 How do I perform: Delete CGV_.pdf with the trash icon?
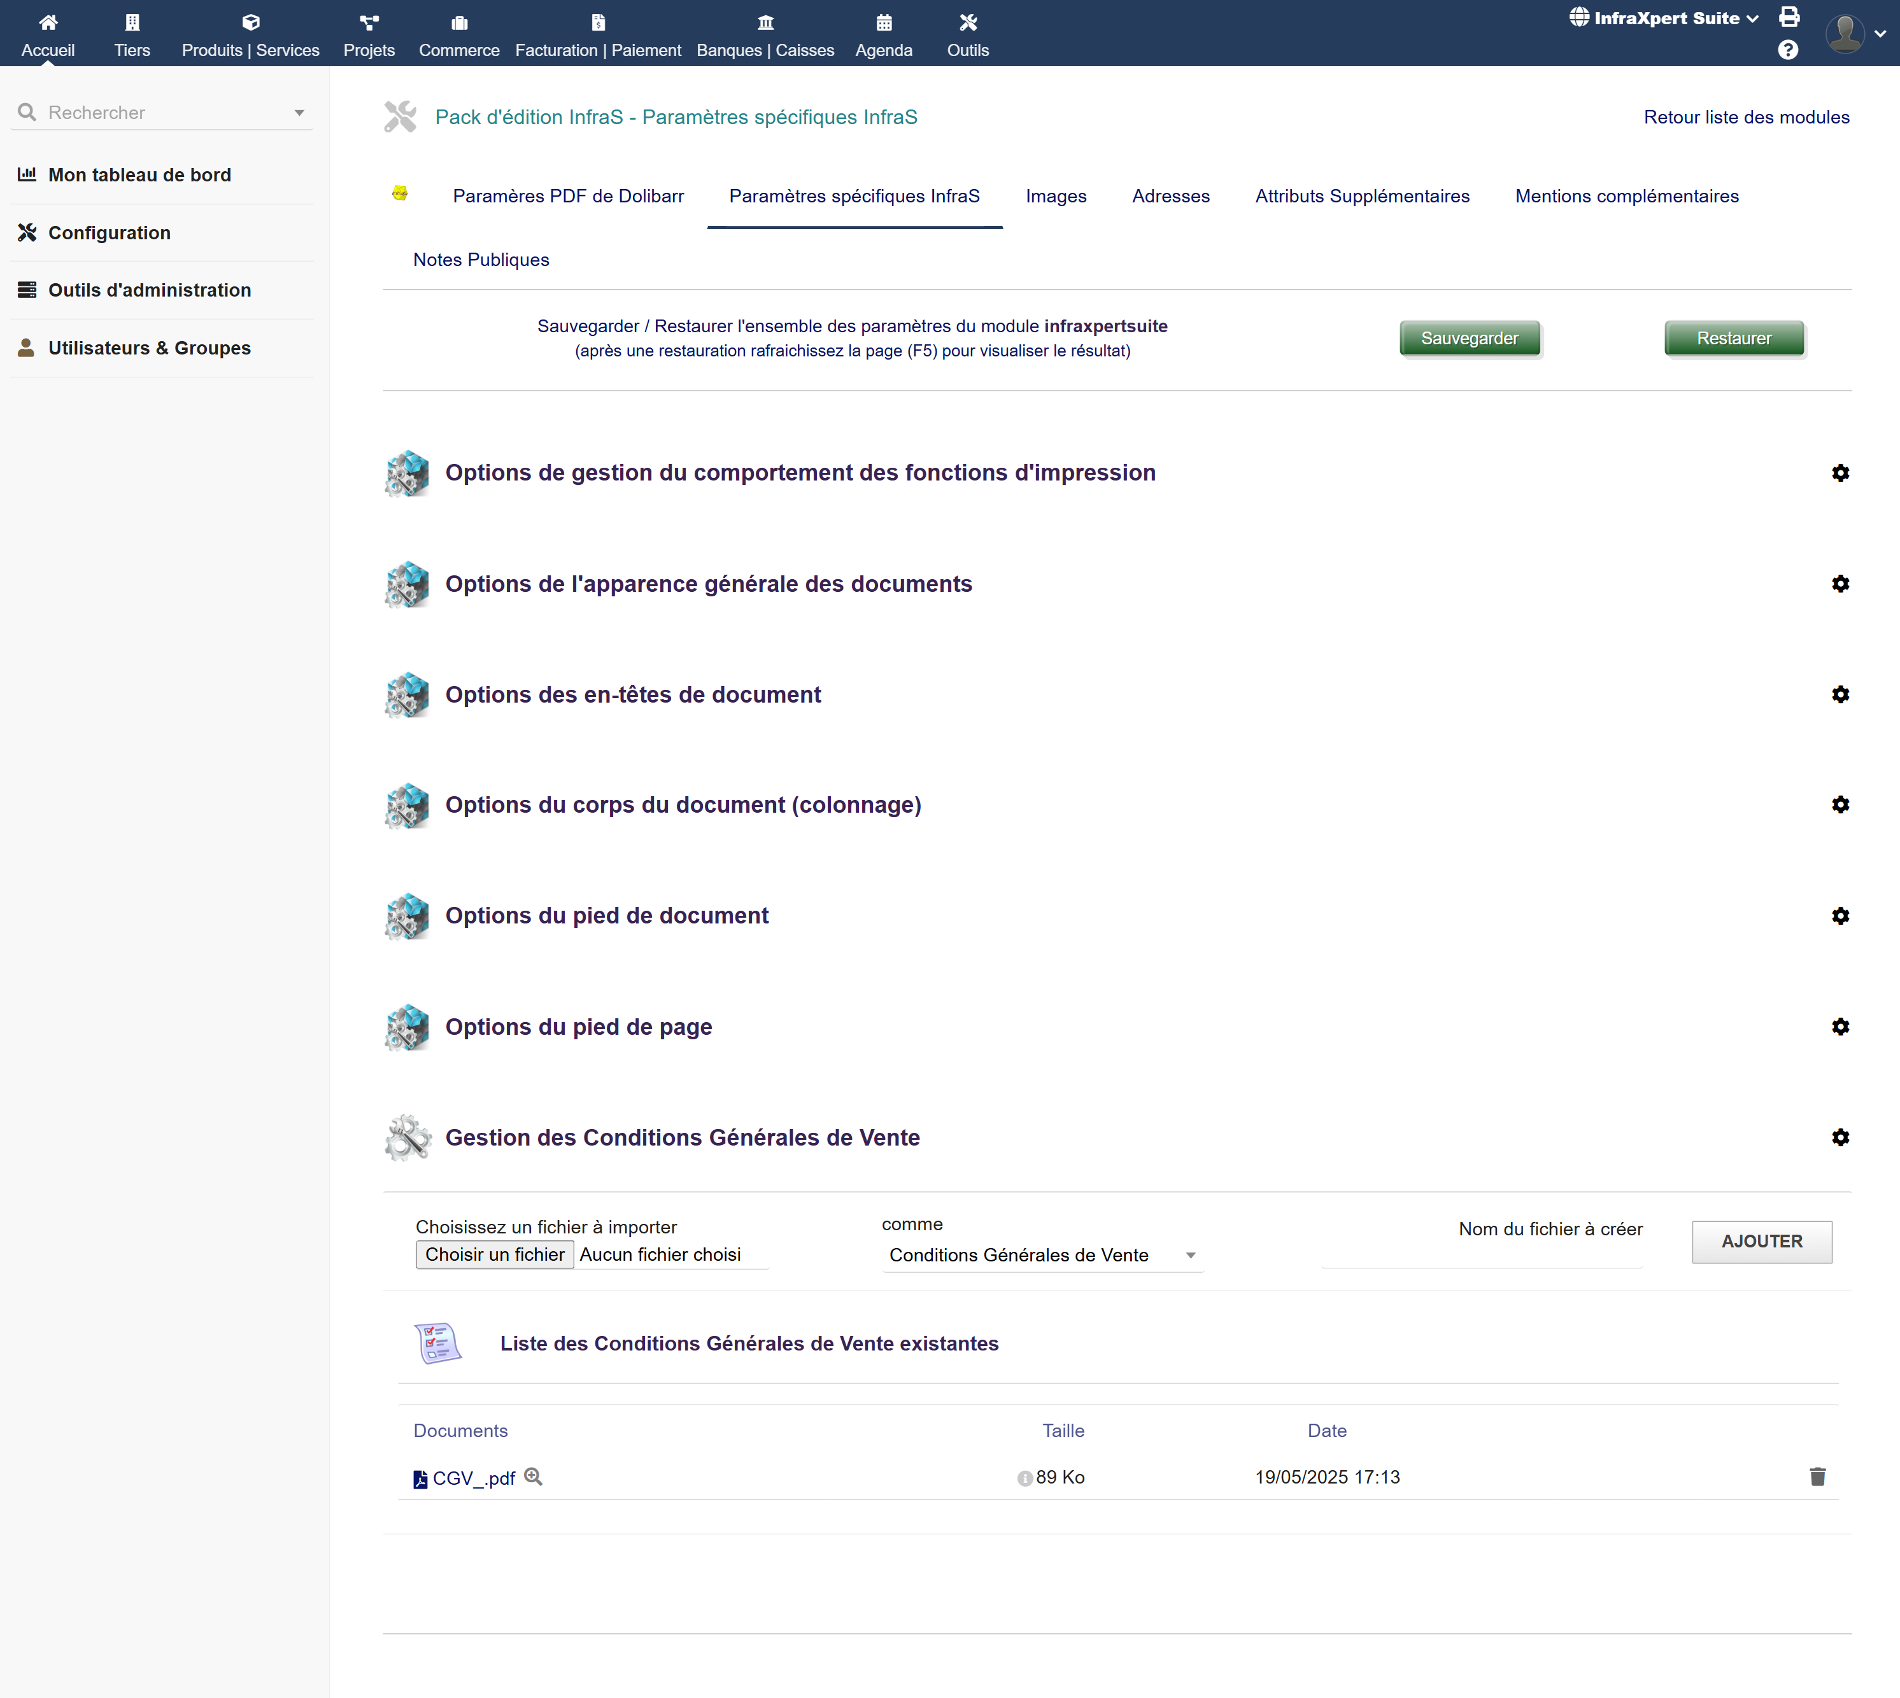click(x=1817, y=1477)
